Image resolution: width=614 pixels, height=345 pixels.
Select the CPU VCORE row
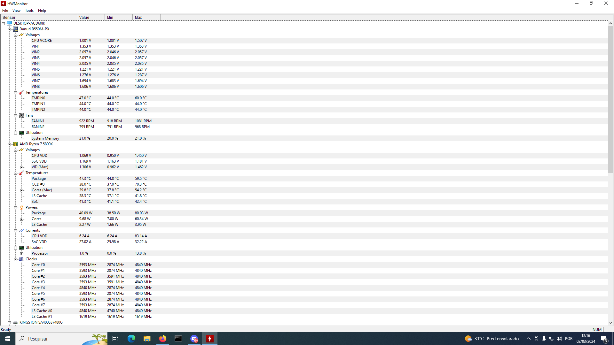click(304, 41)
